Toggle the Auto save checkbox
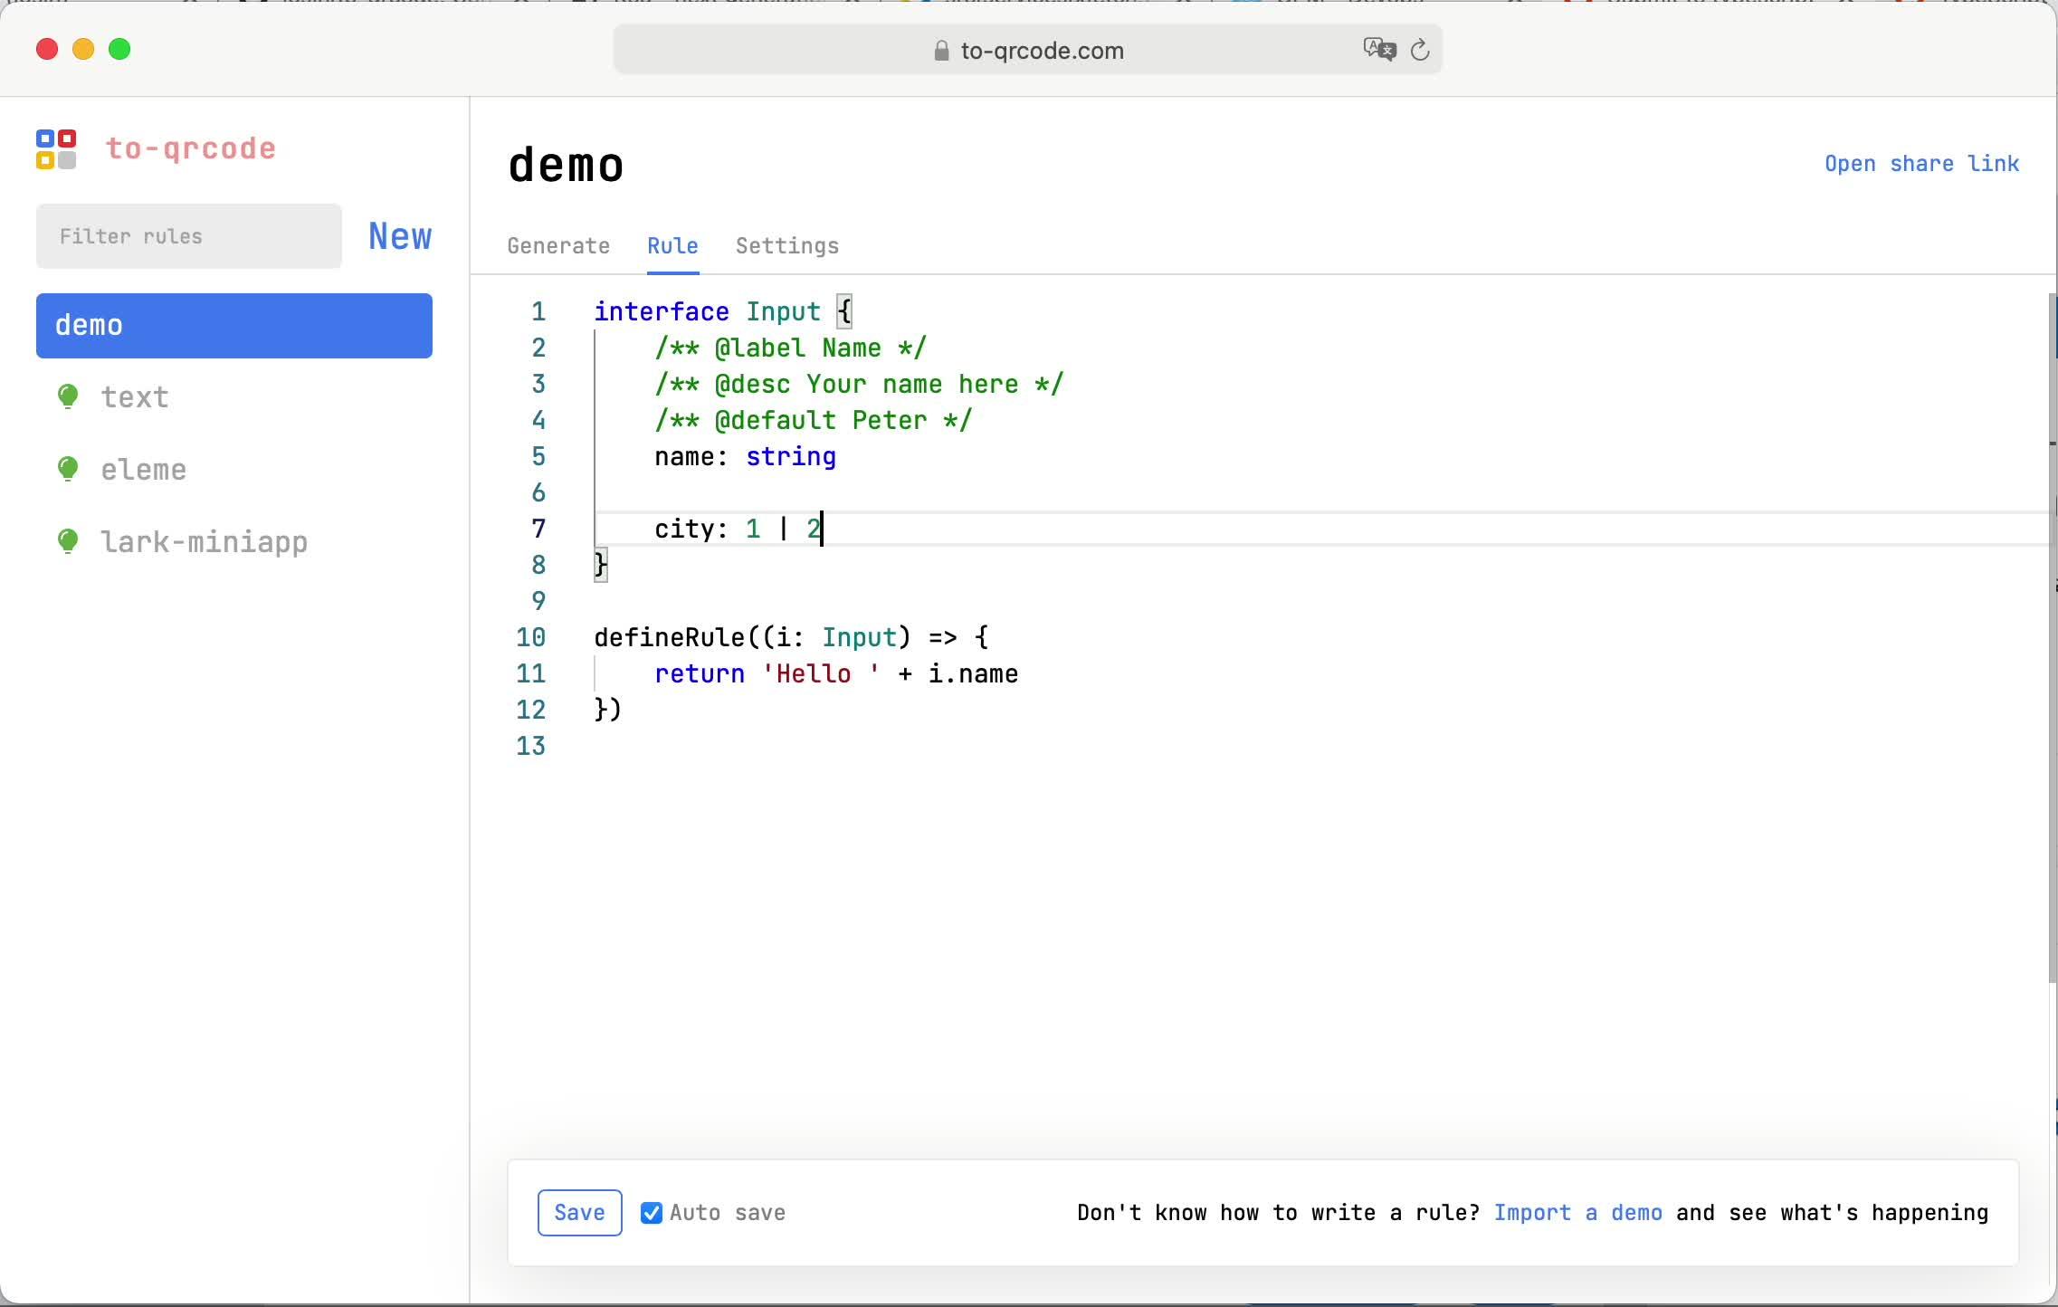2058x1307 pixels. pyautogui.click(x=651, y=1213)
